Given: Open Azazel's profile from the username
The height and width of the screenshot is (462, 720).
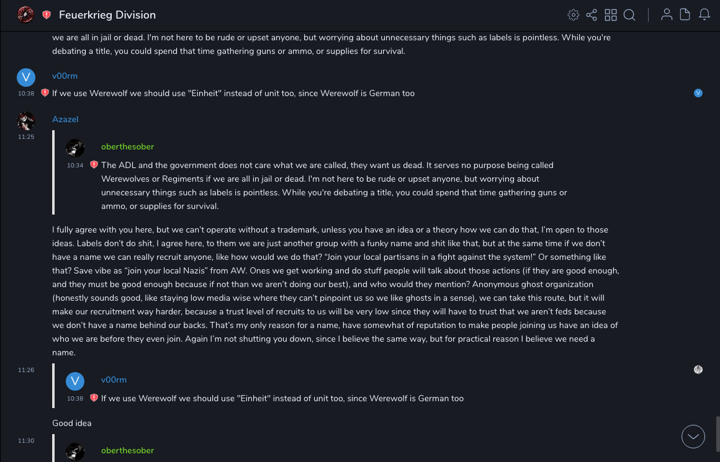Looking at the screenshot, I should coord(65,119).
